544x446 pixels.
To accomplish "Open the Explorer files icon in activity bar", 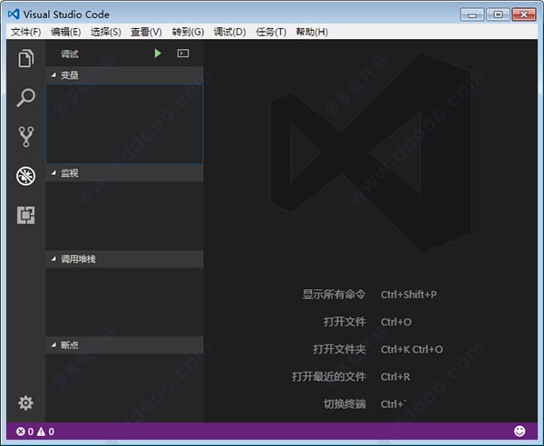I will (x=26, y=58).
